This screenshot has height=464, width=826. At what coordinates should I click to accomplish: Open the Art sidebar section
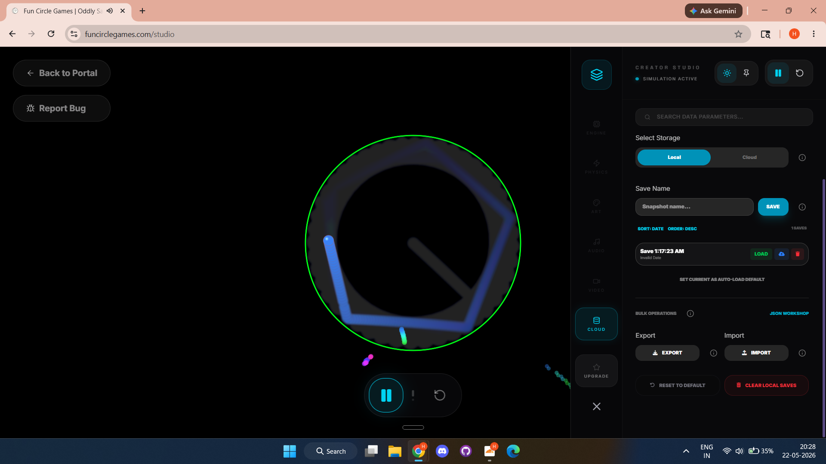click(596, 206)
